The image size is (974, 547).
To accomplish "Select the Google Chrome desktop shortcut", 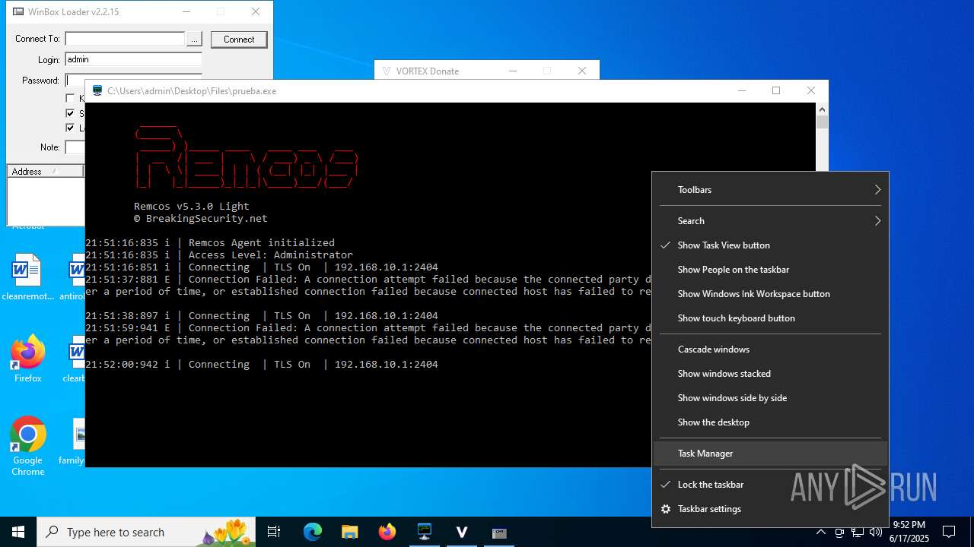I will click(x=27, y=447).
